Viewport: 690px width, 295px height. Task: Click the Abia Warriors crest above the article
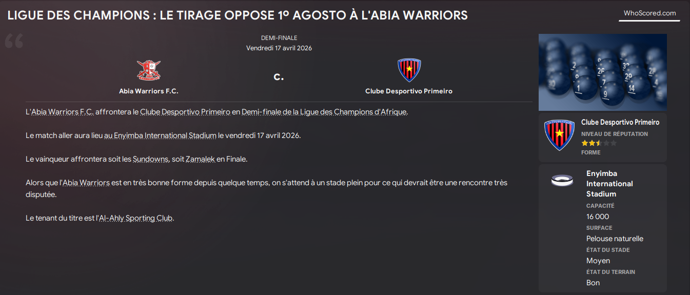coord(149,70)
